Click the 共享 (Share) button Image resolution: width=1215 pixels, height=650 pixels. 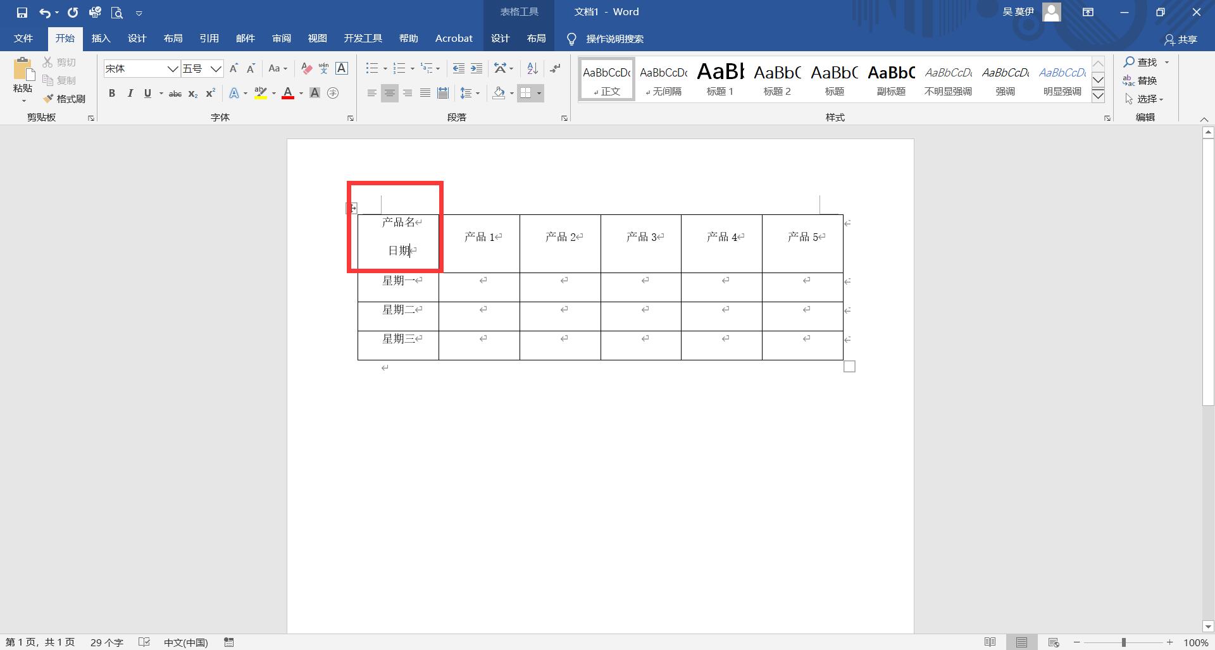pos(1183,39)
